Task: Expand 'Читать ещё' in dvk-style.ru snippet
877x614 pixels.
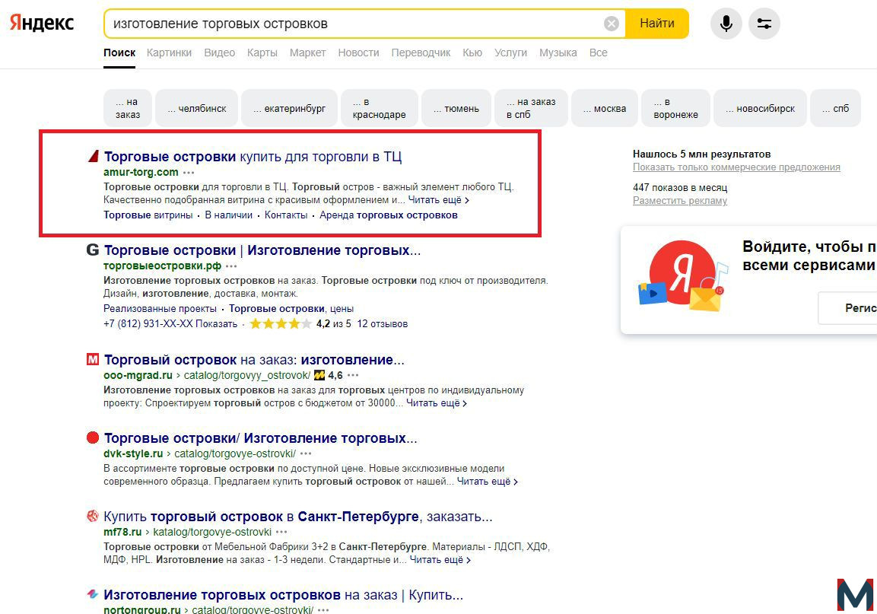Action: 487,482
